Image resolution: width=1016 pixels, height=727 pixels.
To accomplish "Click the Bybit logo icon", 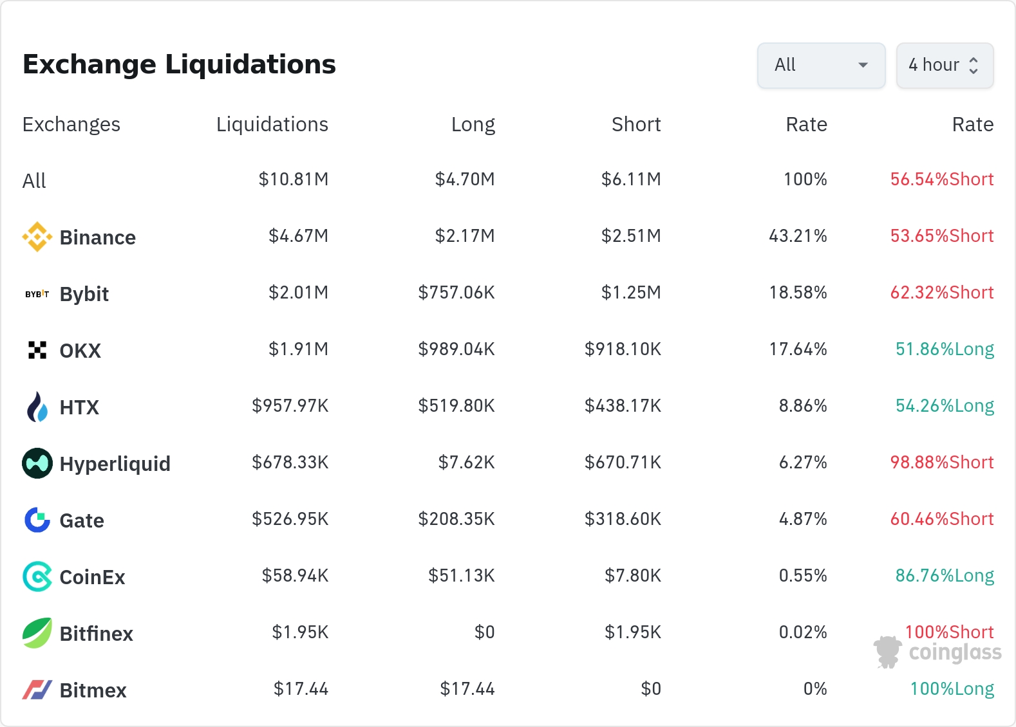I will (37, 294).
